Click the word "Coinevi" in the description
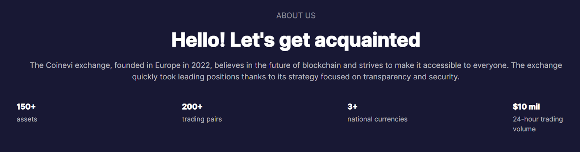The width and height of the screenshot is (580, 152). coord(59,65)
